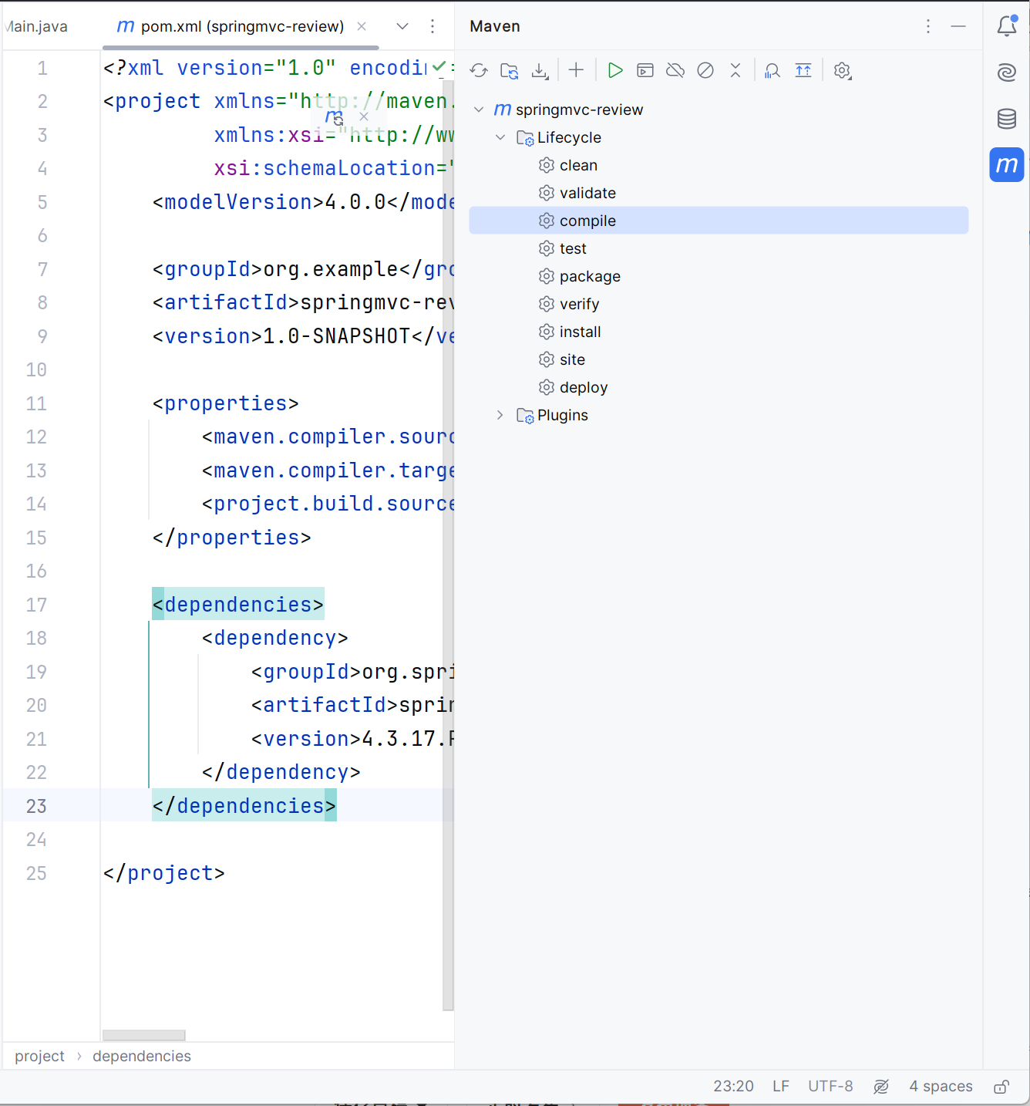This screenshot has width=1030, height=1106.
Task: Open Maven panel options kebab menu
Action: point(928,26)
